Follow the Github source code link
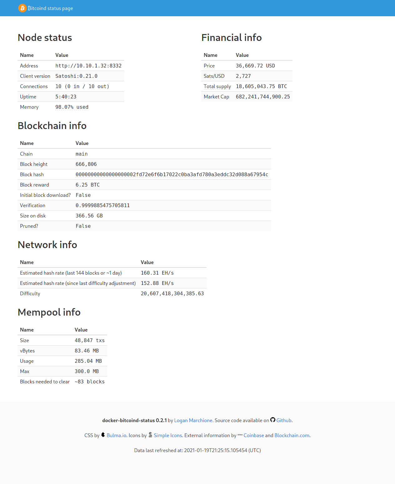395x484 pixels. (x=284, y=421)
